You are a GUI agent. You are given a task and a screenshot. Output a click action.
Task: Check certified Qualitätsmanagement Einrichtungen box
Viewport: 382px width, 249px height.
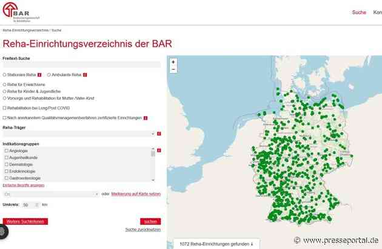[x=4, y=118]
